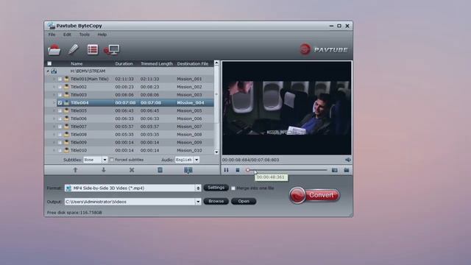Viewport: 471px width, 265px height.
Task: Click the trash clear list icon
Action: click(x=160, y=170)
